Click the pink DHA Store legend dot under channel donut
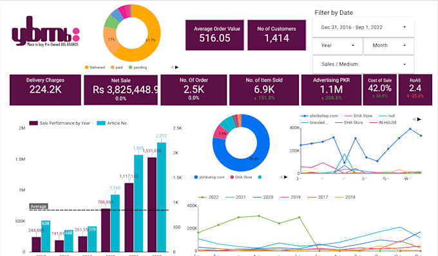Viewport: 438px width, 256px height. tap(232, 177)
